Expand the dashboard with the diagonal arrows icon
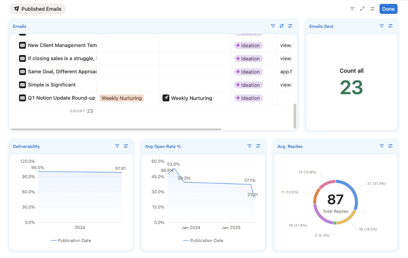 [362, 9]
